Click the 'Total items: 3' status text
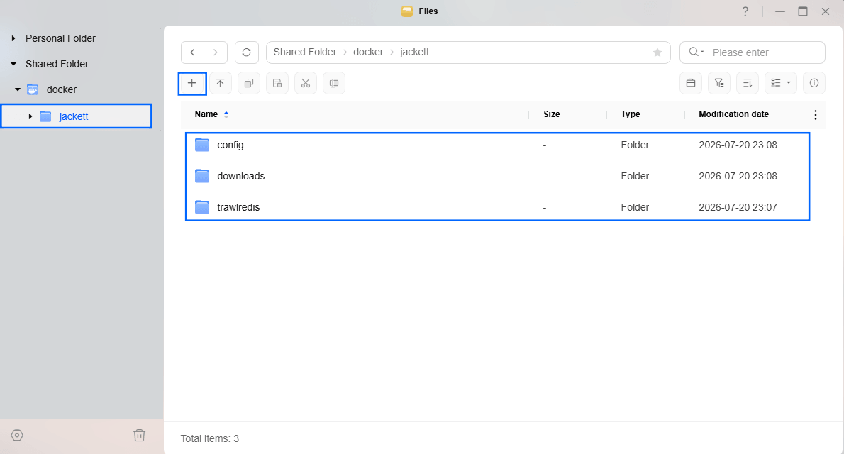 (x=209, y=438)
